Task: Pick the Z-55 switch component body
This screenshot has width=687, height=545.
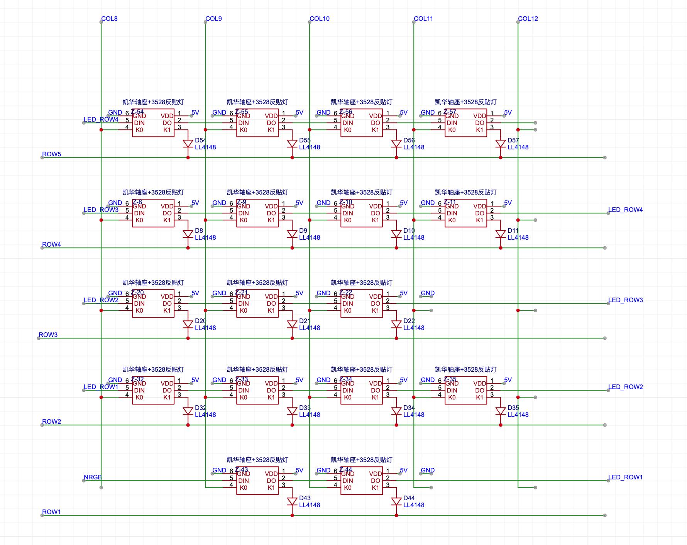Action: 257,123
